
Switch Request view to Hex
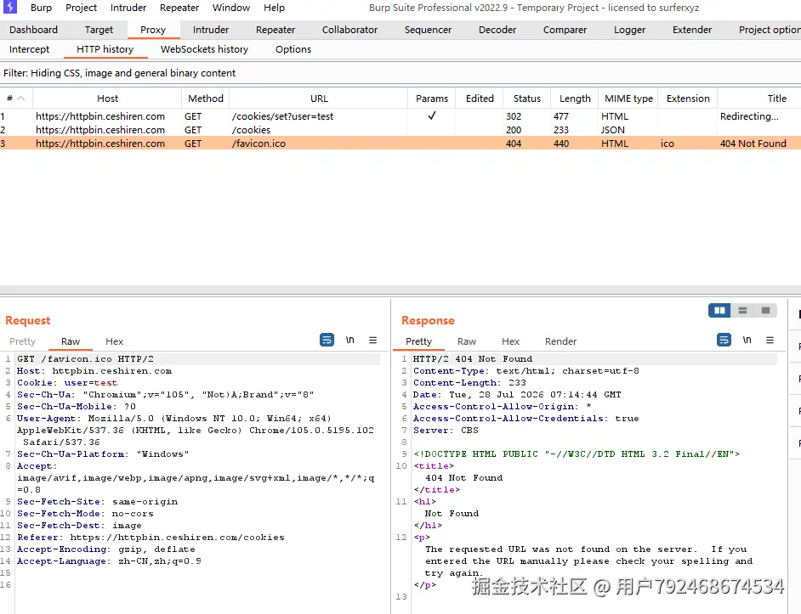[115, 341]
